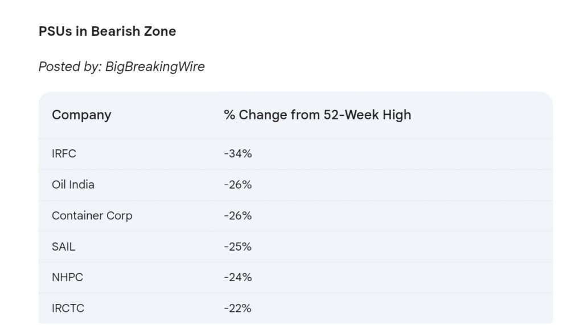This screenshot has width=583, height=325.
Task: Select the -24% value for NHPC
Action: click(237, 277)
